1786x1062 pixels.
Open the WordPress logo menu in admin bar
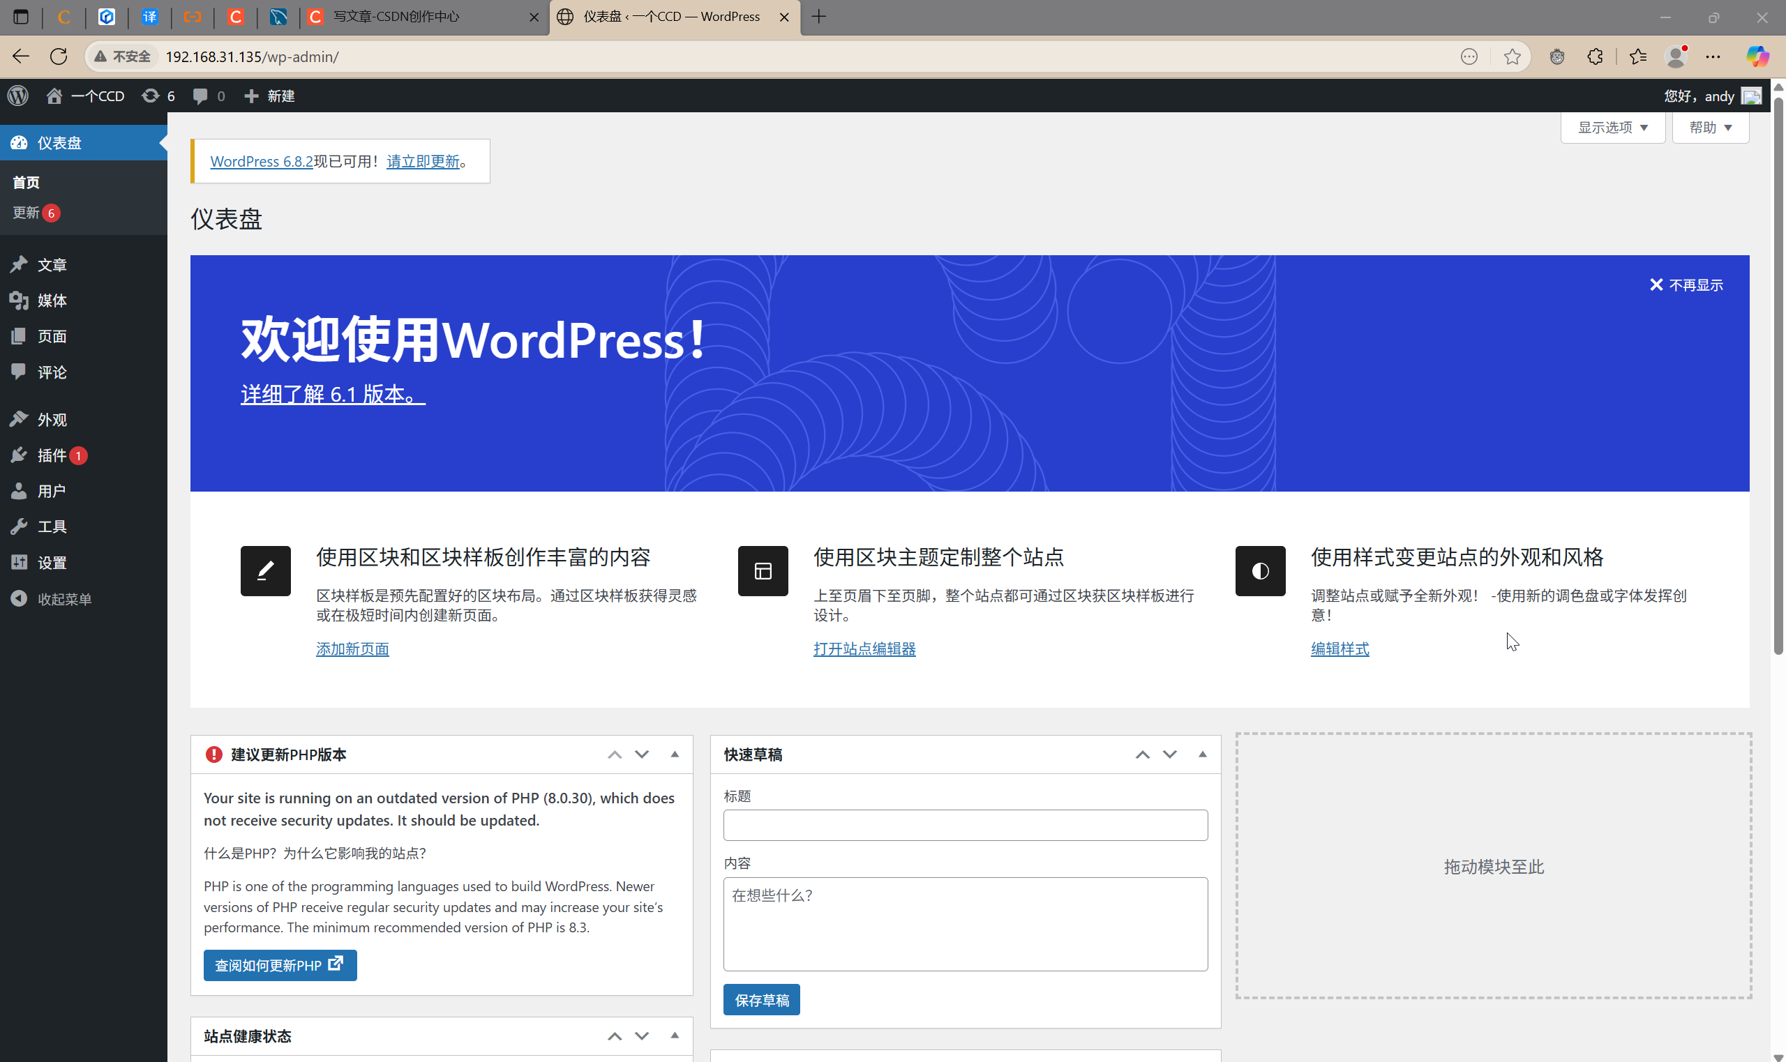tap(17, 95)
